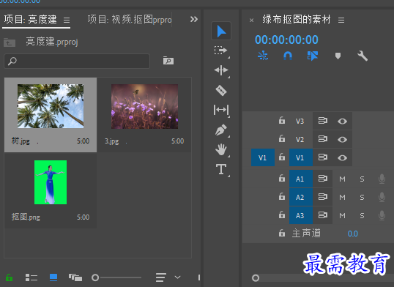Screen dimensions: 394x287
Task: Mute track A1 with M button
Action: coord(342,179)
